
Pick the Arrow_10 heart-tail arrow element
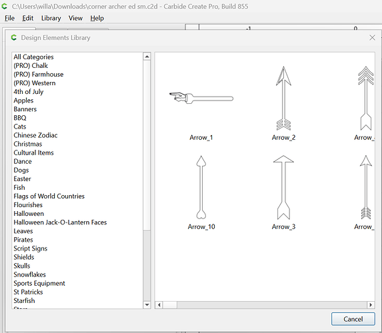201,187
